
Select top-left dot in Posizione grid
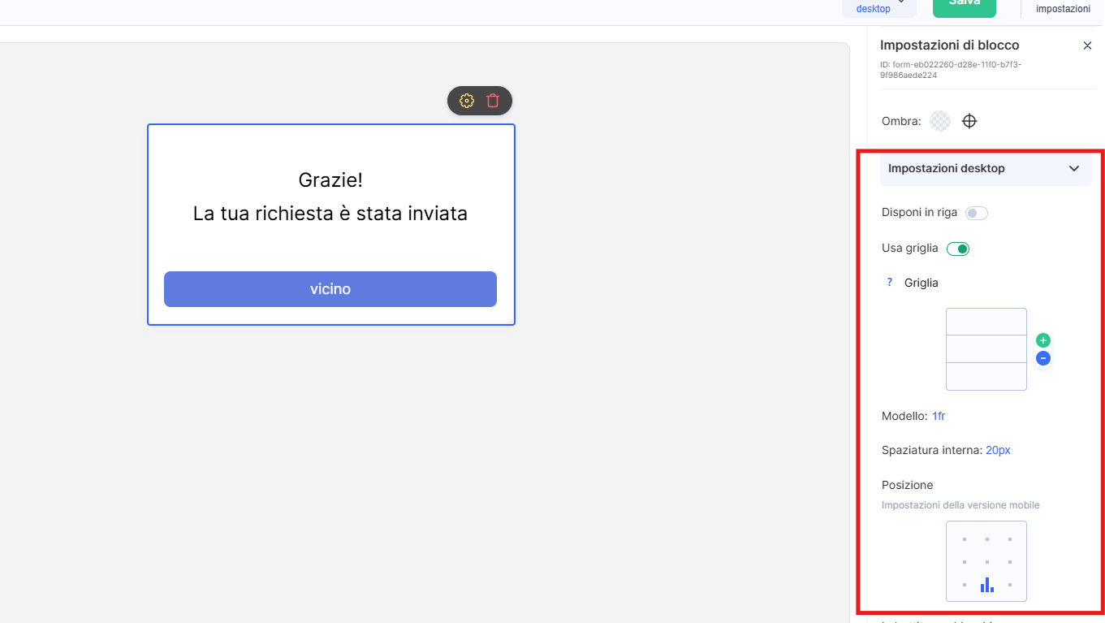[965, 539]
